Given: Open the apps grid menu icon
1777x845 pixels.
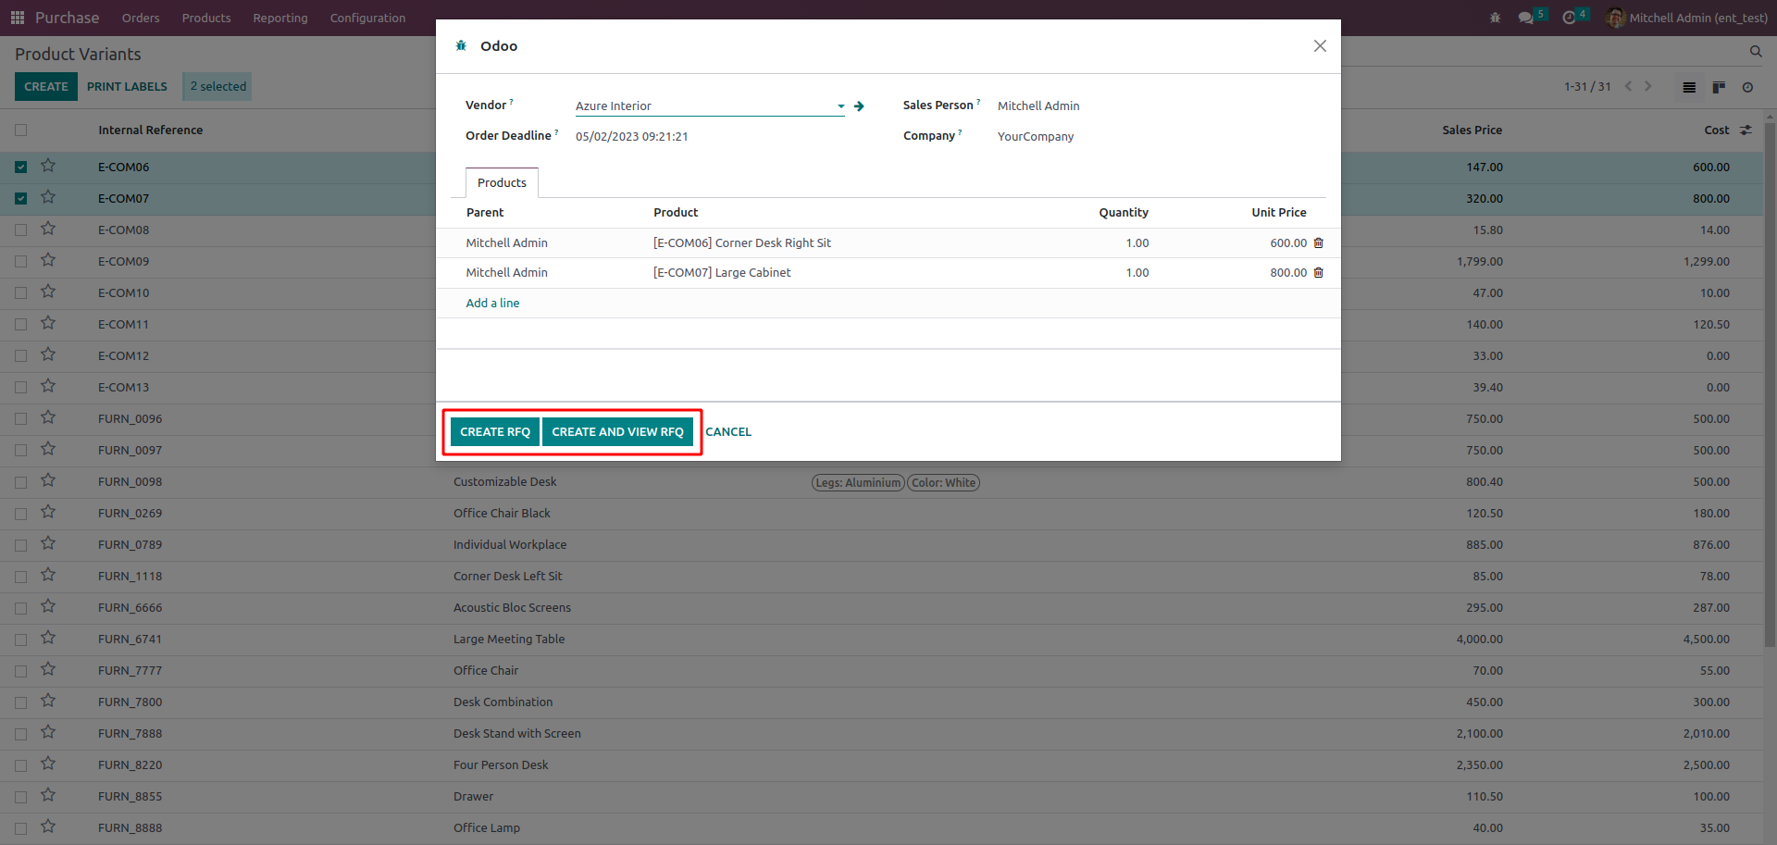Looking at the screenshot, I should point(18,18).
